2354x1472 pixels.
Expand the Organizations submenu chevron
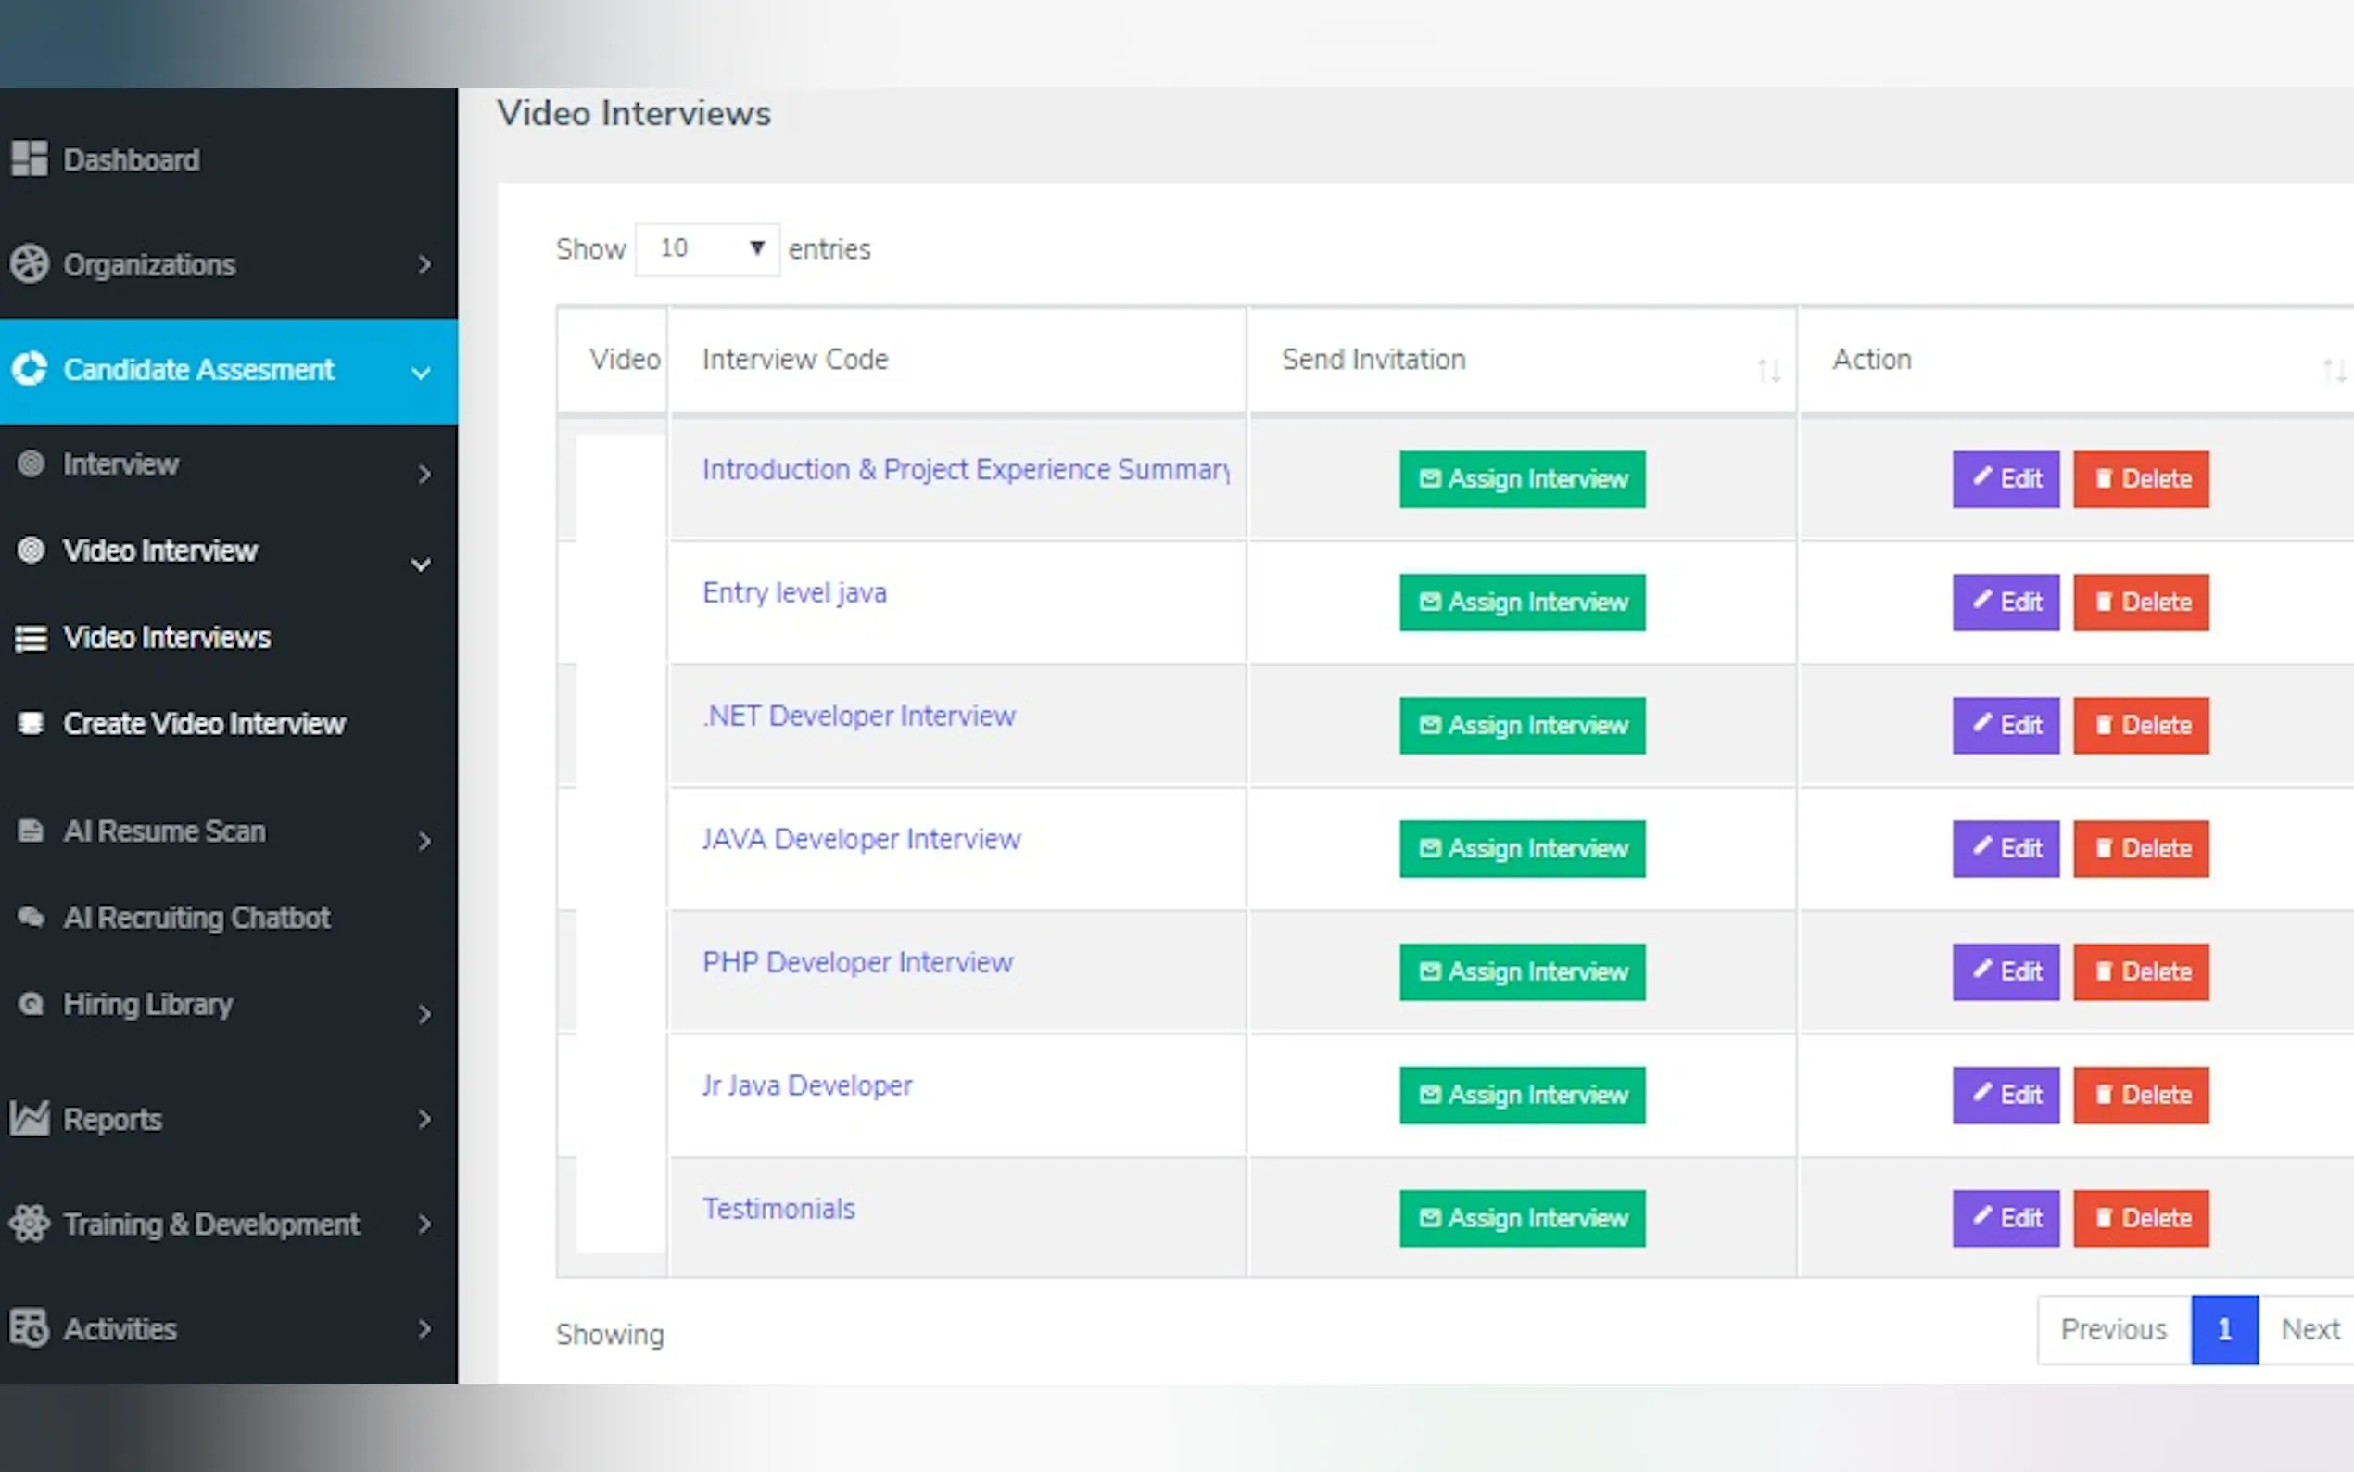[x=424, y=265]
